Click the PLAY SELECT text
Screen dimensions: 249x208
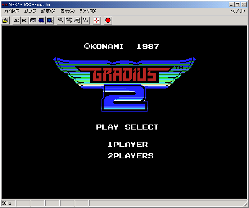coord(127,127)
